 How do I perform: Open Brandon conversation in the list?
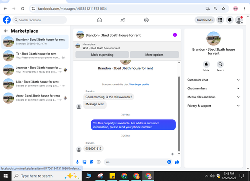point(35,42)
